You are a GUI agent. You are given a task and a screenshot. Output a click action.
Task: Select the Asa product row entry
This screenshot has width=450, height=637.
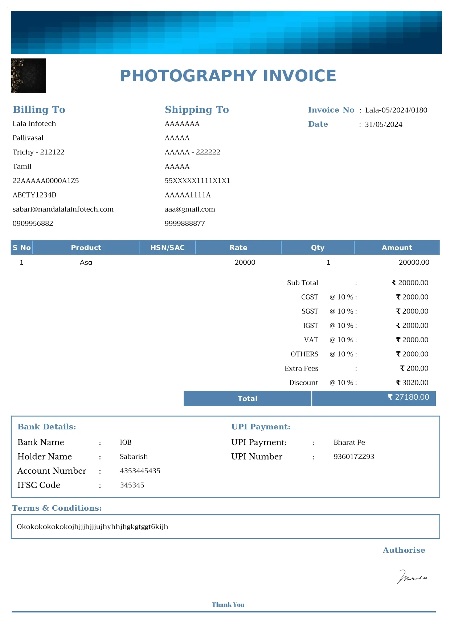click(86, 262)
